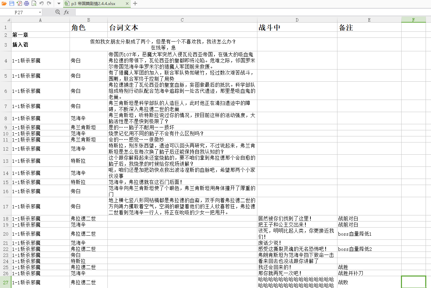Open Print Preview icon

click(x=34, y=4)
